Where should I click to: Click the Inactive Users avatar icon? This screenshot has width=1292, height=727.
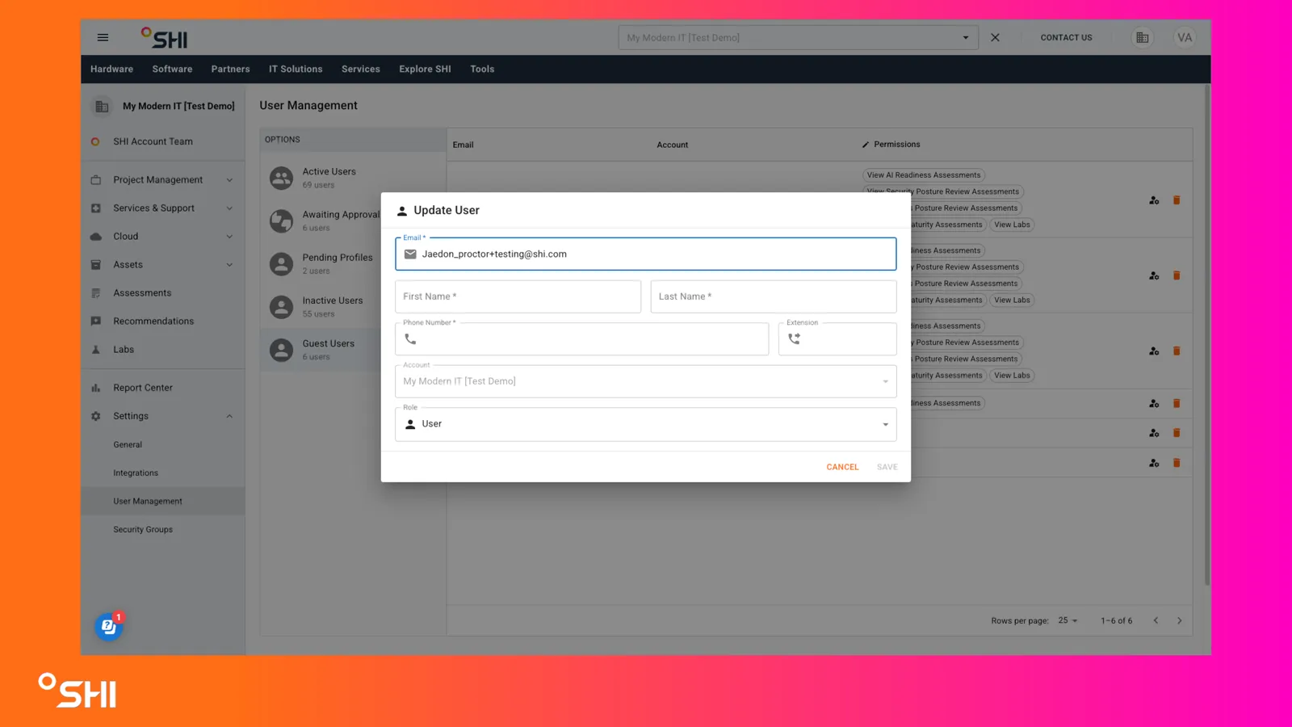click(x=281, y=307)
